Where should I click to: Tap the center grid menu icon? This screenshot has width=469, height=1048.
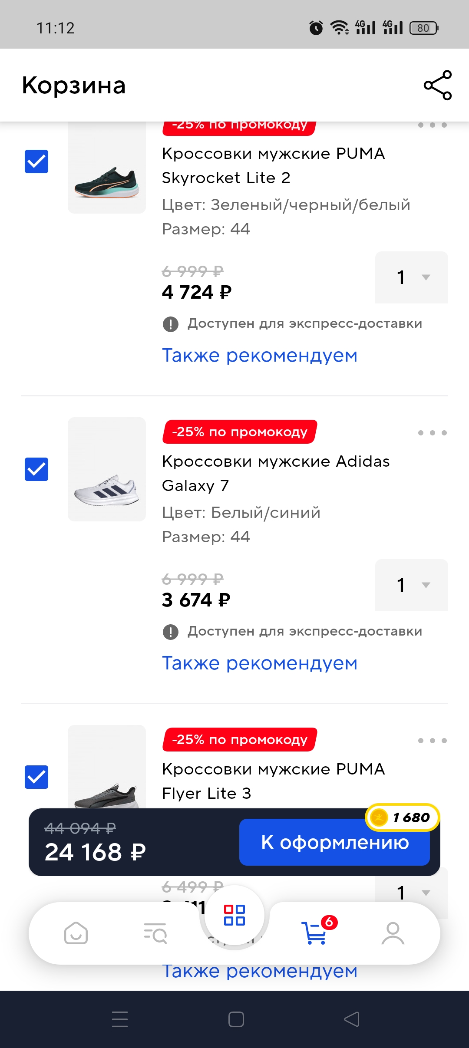(x=234, y=915)
